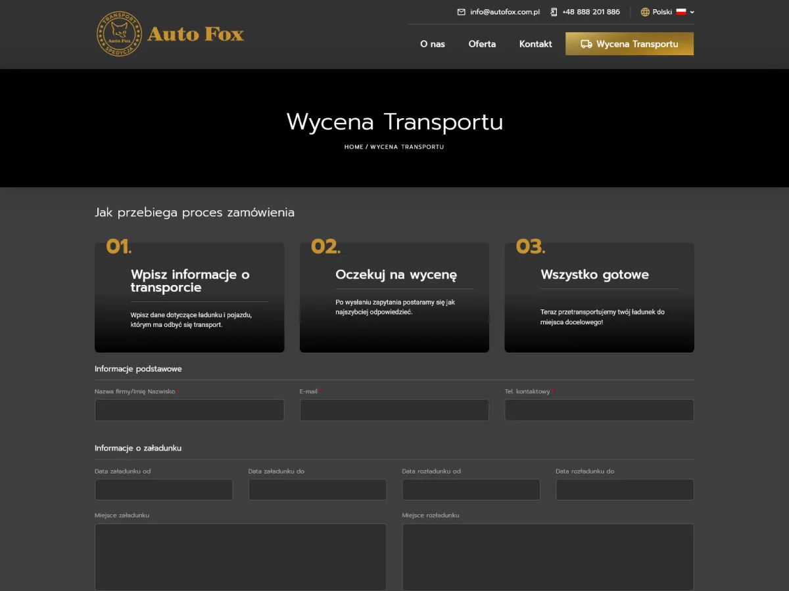
Task: Click the Polish flag icon
Action: [x=681, y=12]
